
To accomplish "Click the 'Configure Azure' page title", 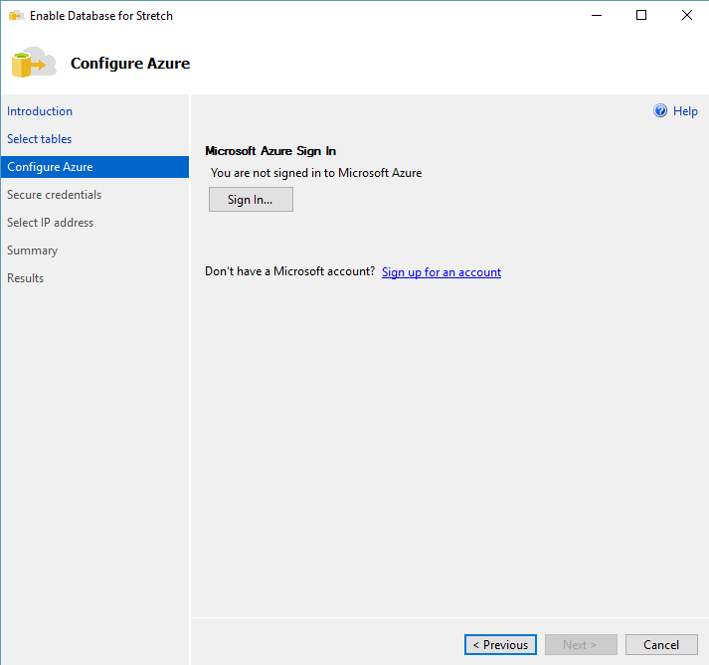I will 130,64.
